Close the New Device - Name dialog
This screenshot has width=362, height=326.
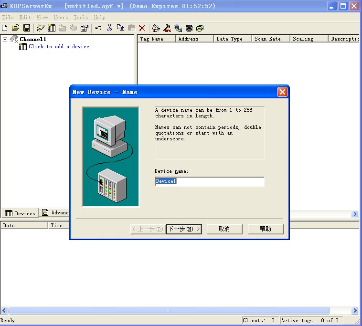pyautogui.click(x=282, y=92)
